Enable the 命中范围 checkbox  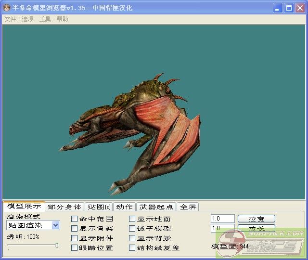tap(74, 219)
